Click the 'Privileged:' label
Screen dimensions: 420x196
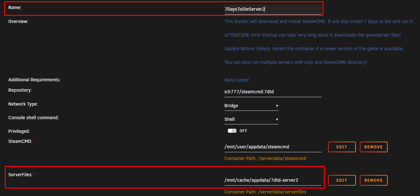pyautogui.click(x=19, y=131)
